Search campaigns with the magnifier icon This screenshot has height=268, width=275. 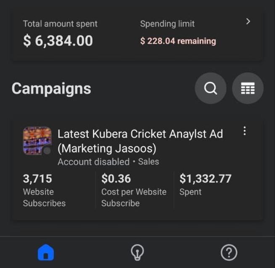[x=210, y=89]
